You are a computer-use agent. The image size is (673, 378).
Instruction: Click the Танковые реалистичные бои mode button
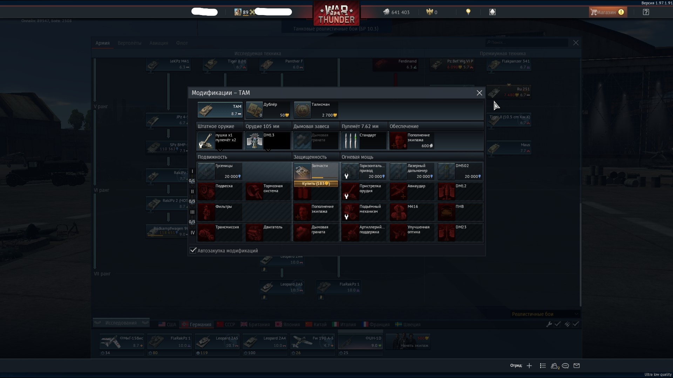tap(336, 29)
